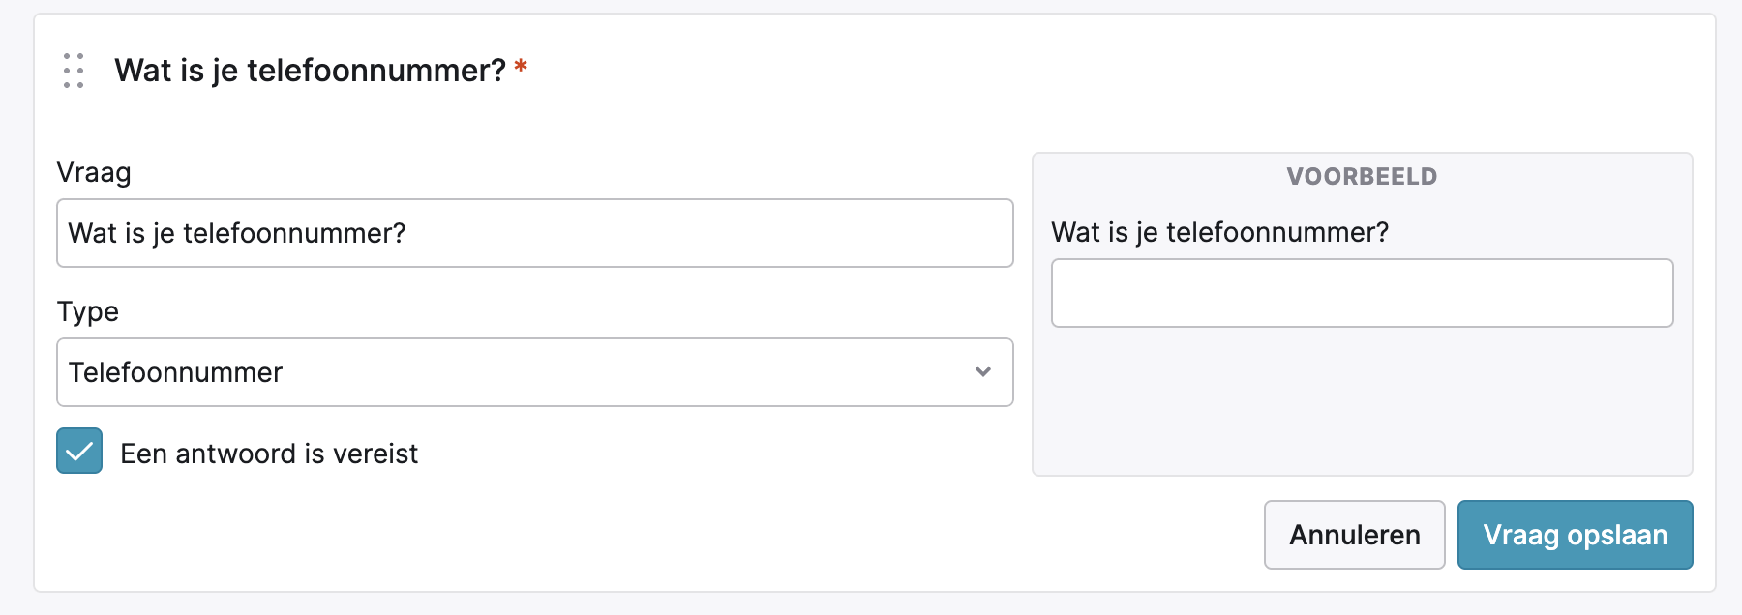Image resolution: width=1742 pixels, height=615 pixels.
Task: Click the checkmark in the blue box
Action: pyautogui.click(x=79, y=451)
